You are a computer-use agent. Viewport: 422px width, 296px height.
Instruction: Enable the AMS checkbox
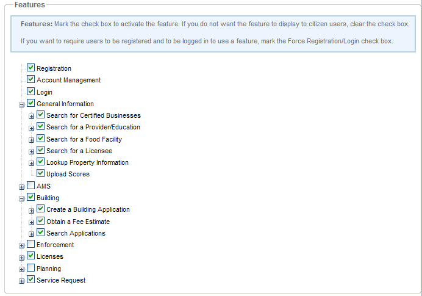click(31, 186)
